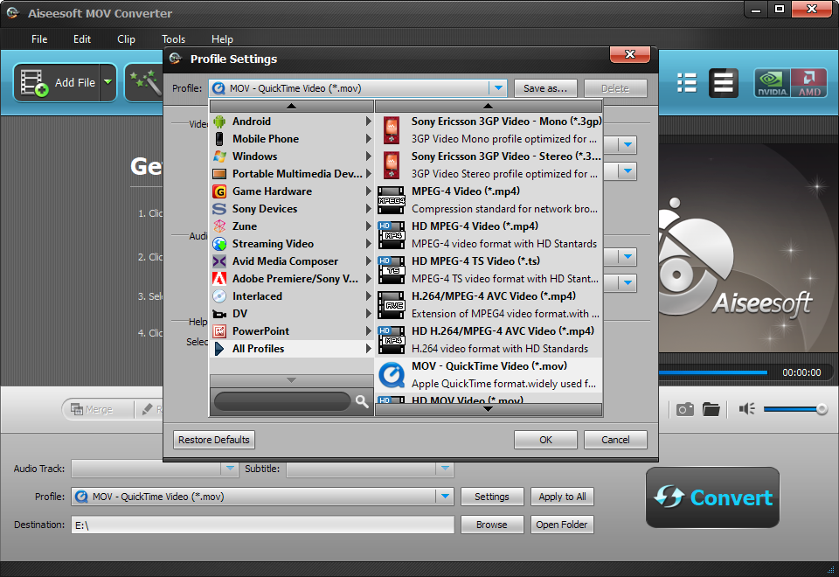Click the search magnifier icon

(x=362, y=401)
